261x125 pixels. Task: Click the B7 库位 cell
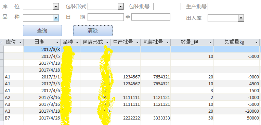(13, 118)
